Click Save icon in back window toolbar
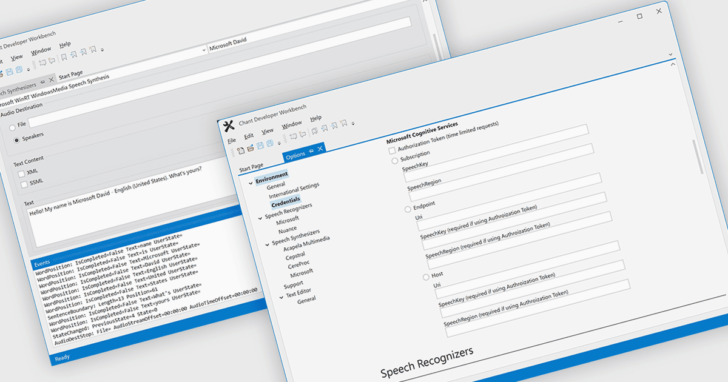 (x=8, y=73)
